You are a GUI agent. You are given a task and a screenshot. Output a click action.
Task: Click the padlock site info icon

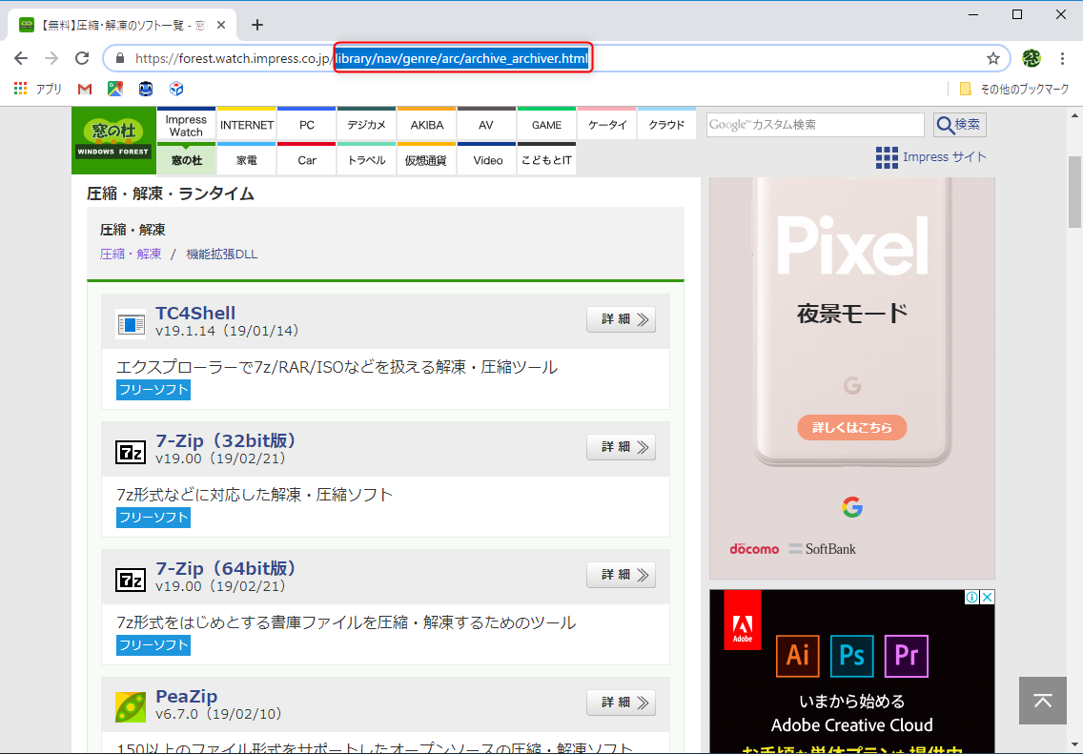pyautogui.click(x=120, y=59)
